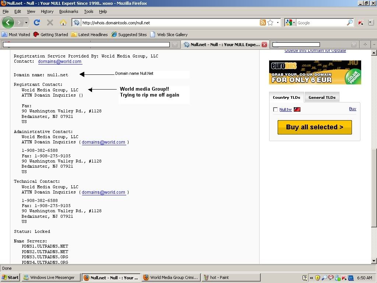Click the Taiwan flag icon beside Null.tw

coord(297,109)
